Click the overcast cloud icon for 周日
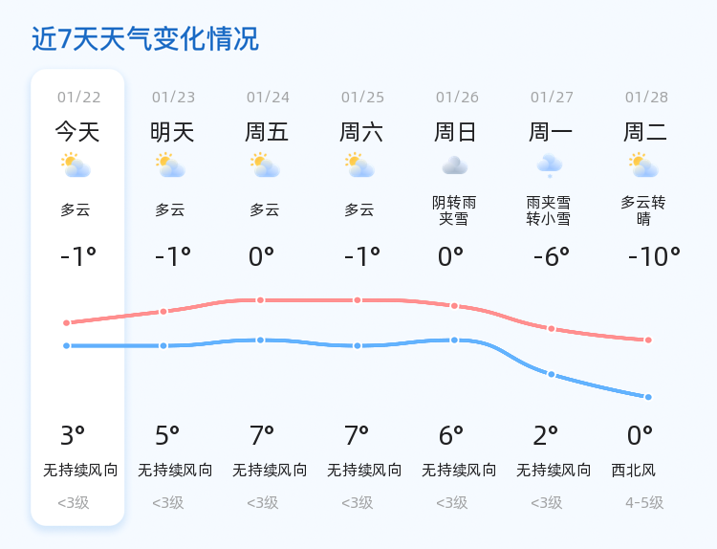The image size is (717, 549). click(454, 165)
